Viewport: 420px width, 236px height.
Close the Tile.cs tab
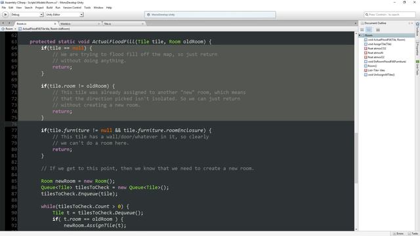click(x=142, y=24)
